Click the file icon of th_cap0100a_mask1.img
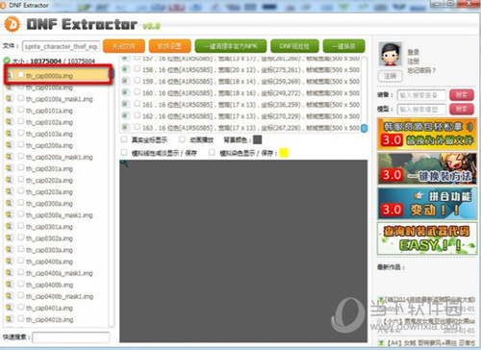This screenshot has height=350, width=481. [x=9, y=99]
